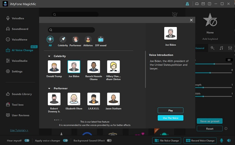The image size is (235, 145).
Task: Adjust the Width slider
Action: (214, 96)
